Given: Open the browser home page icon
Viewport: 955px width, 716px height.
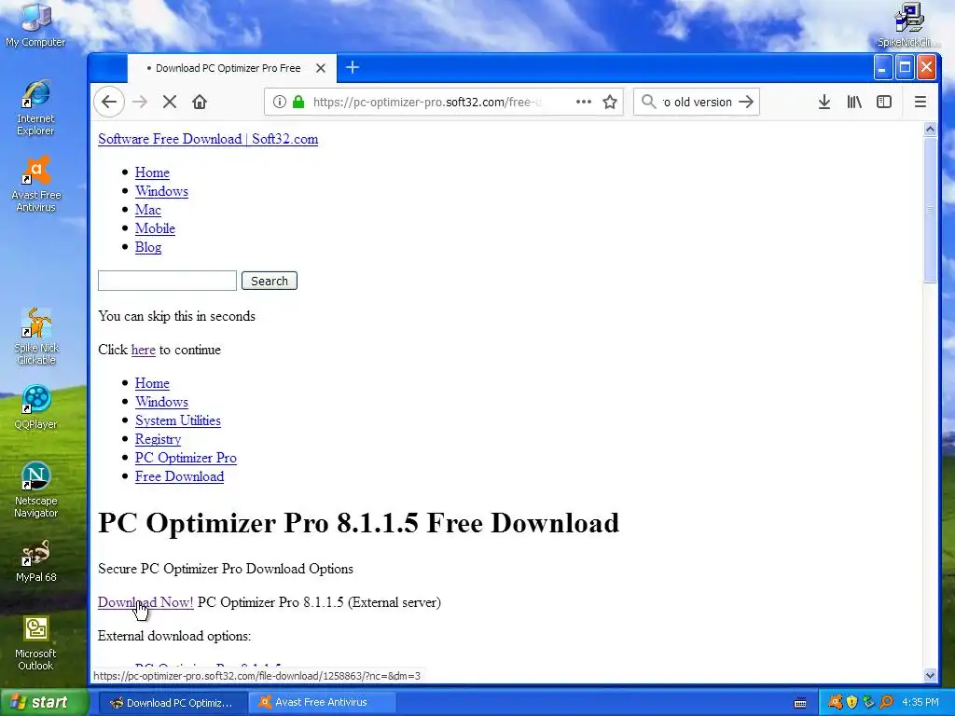Looking at the screenshot, I should [200, 102].
